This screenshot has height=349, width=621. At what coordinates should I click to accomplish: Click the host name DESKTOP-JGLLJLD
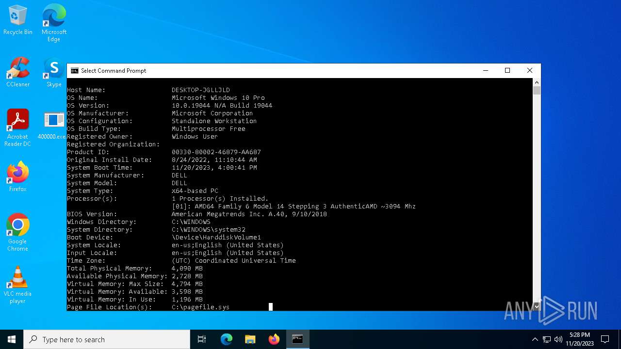pyautogui.click(x=201, y=90)
